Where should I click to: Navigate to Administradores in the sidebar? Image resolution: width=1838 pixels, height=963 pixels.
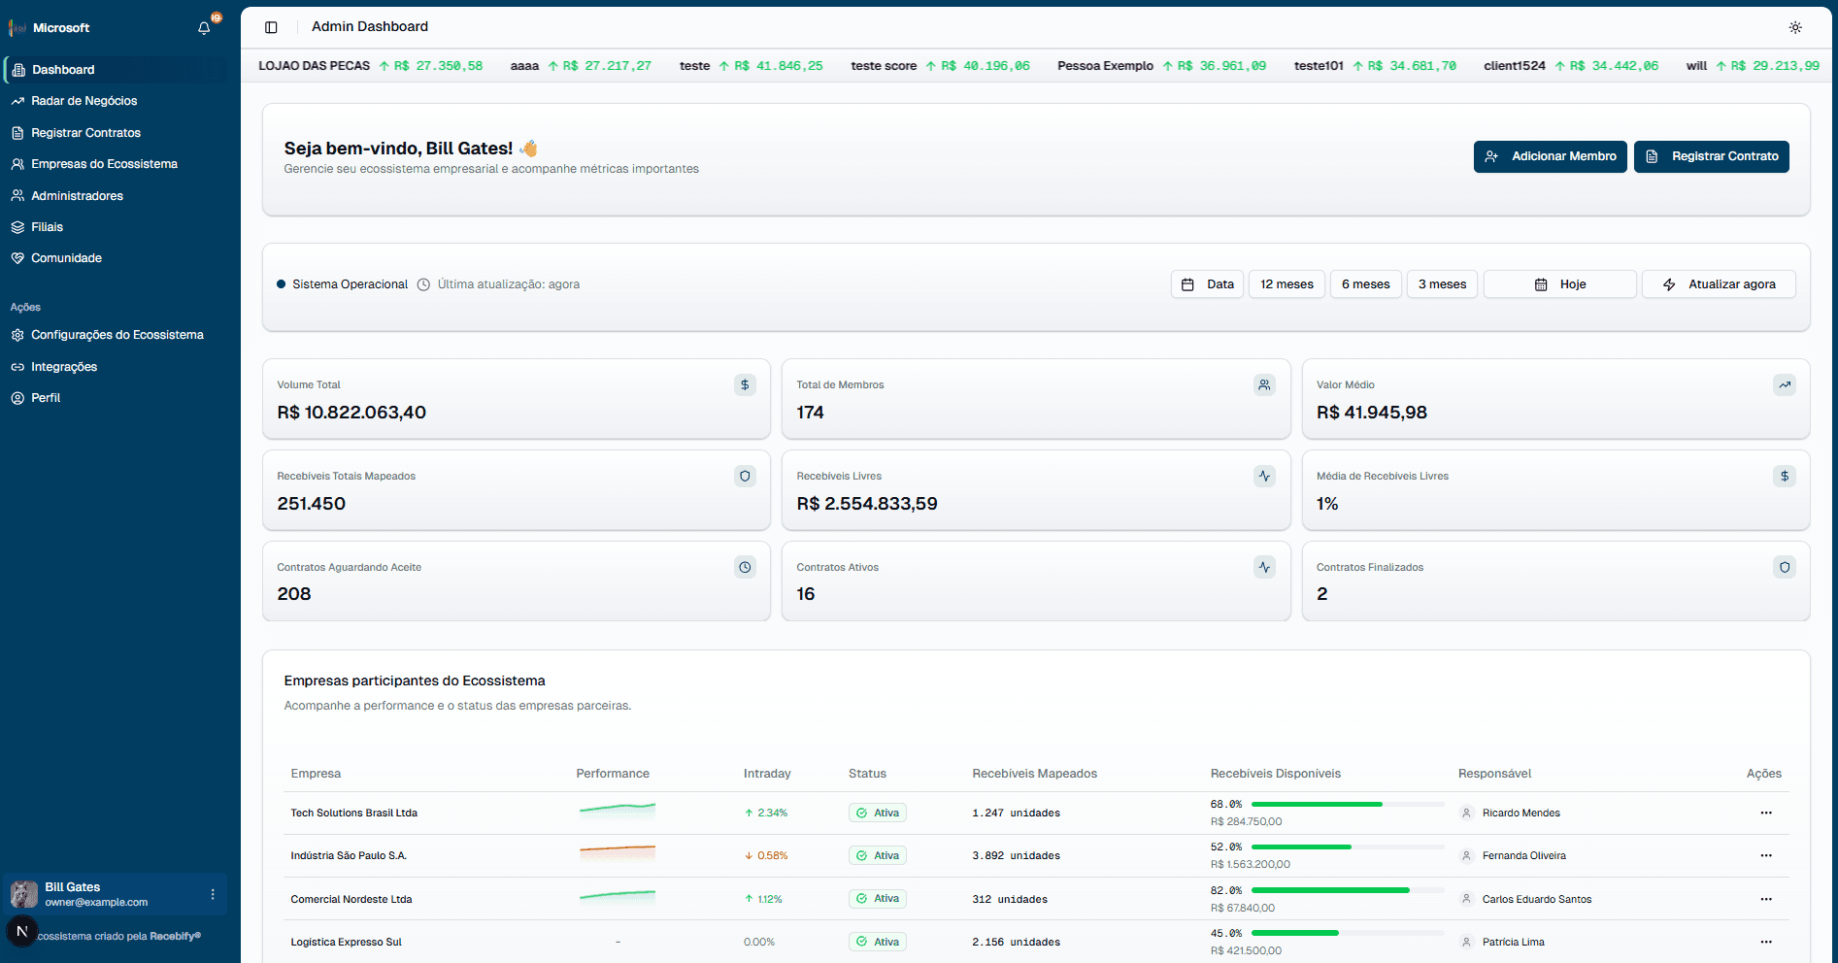tap(77, 195)
